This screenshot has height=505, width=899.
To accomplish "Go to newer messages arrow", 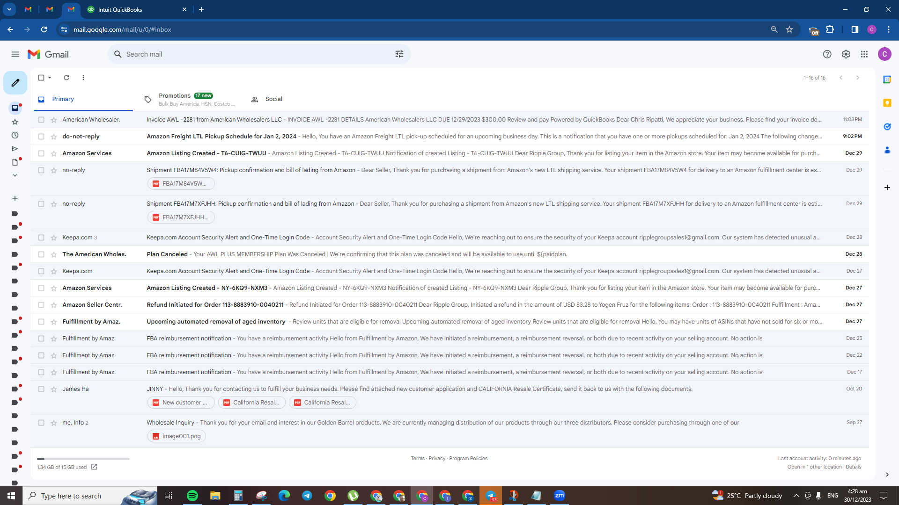I will click(x=841, y=78).
